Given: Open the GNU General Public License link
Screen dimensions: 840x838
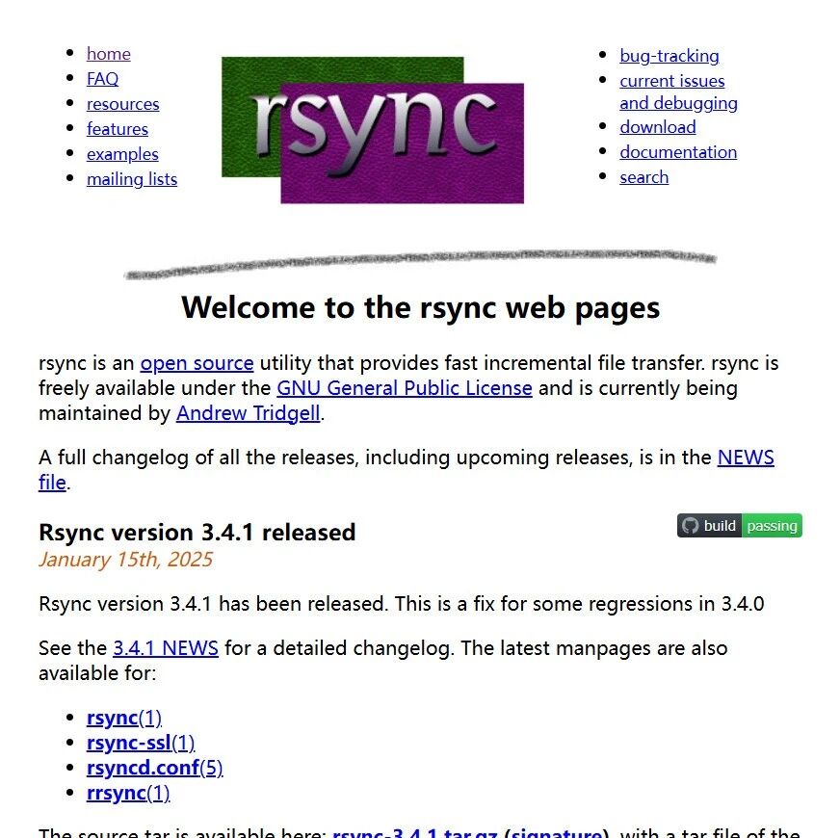Looking at the screenshot, I should tap(405, 388).
